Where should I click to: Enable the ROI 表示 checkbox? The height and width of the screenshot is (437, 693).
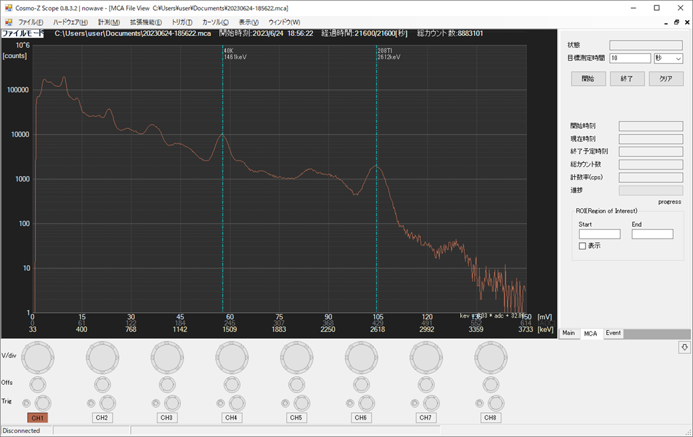[x=582, y=246]
